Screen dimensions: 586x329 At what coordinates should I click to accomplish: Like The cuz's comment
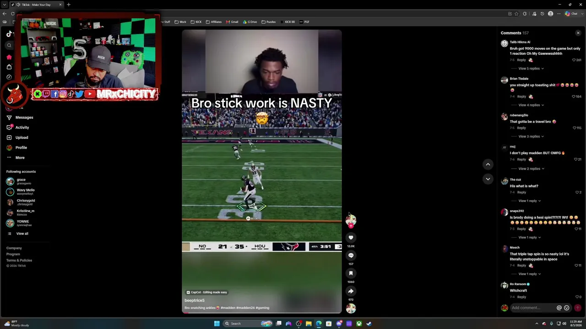tap(577, 192)
